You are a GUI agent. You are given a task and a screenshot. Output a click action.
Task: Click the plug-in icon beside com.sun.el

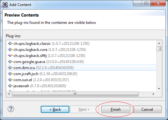(10, 80)
